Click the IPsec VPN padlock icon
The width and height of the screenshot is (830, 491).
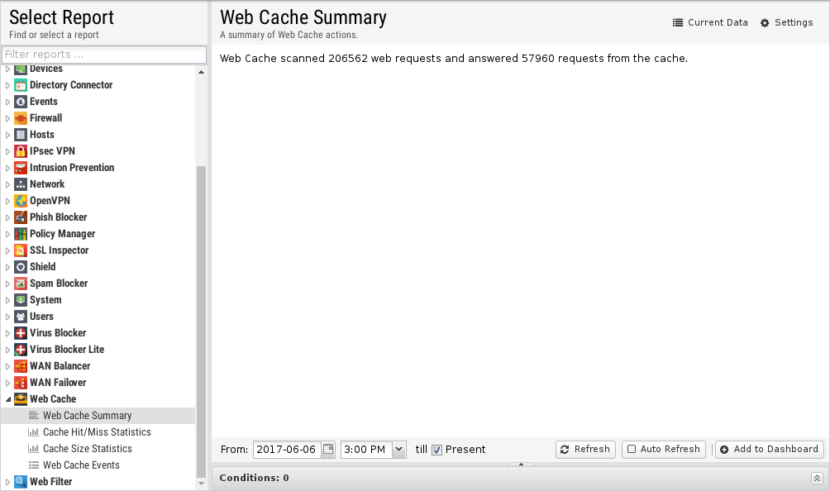tap(21, 151)
